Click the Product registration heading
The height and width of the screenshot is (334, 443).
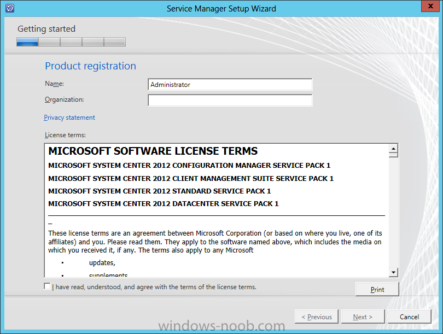click(x=90, y=66)
